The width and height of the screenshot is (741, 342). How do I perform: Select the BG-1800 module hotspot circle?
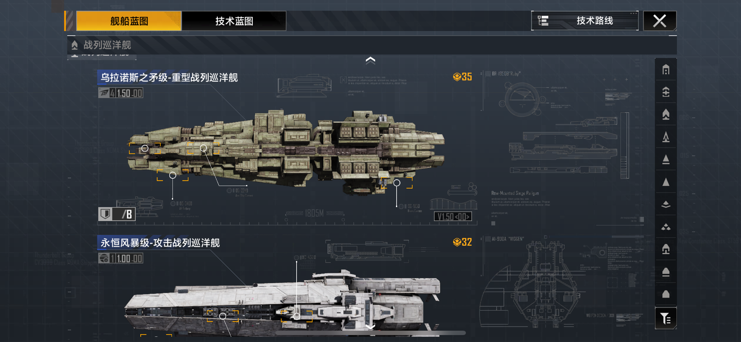[397, 183]
